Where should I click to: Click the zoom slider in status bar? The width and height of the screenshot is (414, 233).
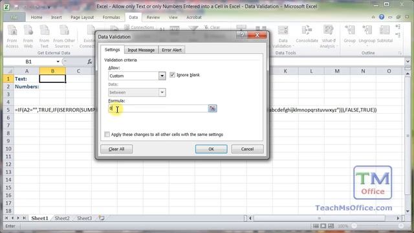378,226
